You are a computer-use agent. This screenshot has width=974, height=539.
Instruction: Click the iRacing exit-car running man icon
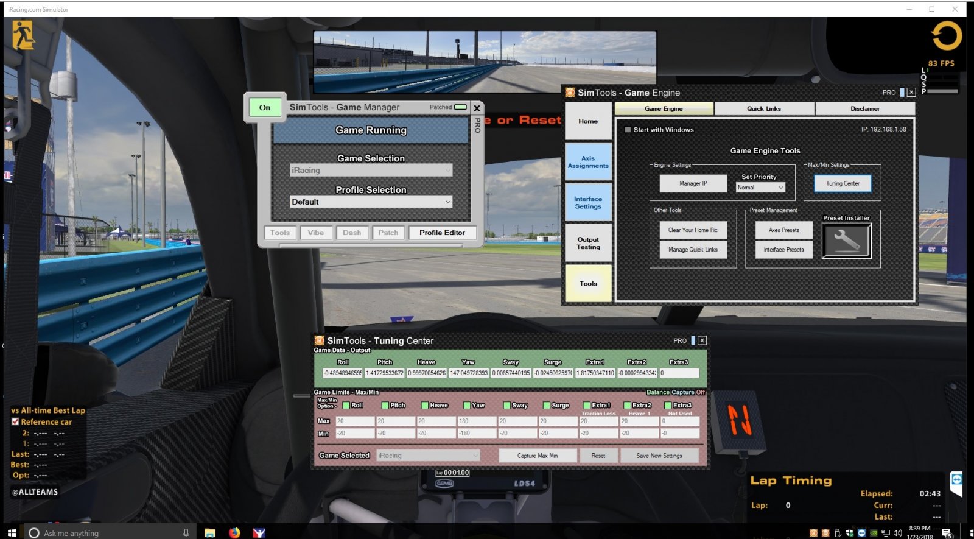pyautogui.click(x=24, y=35)
